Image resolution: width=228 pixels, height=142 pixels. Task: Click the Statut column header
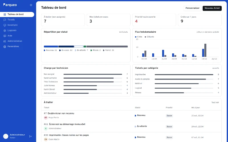pyautogui.click(x=138, y=108)
